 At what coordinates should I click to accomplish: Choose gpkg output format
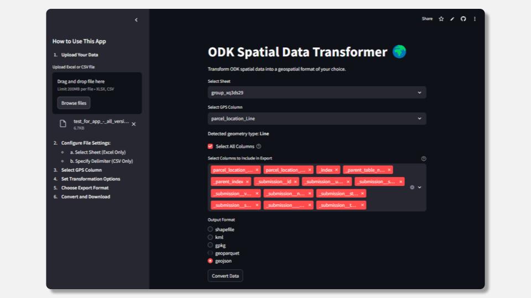pos(210,245)
